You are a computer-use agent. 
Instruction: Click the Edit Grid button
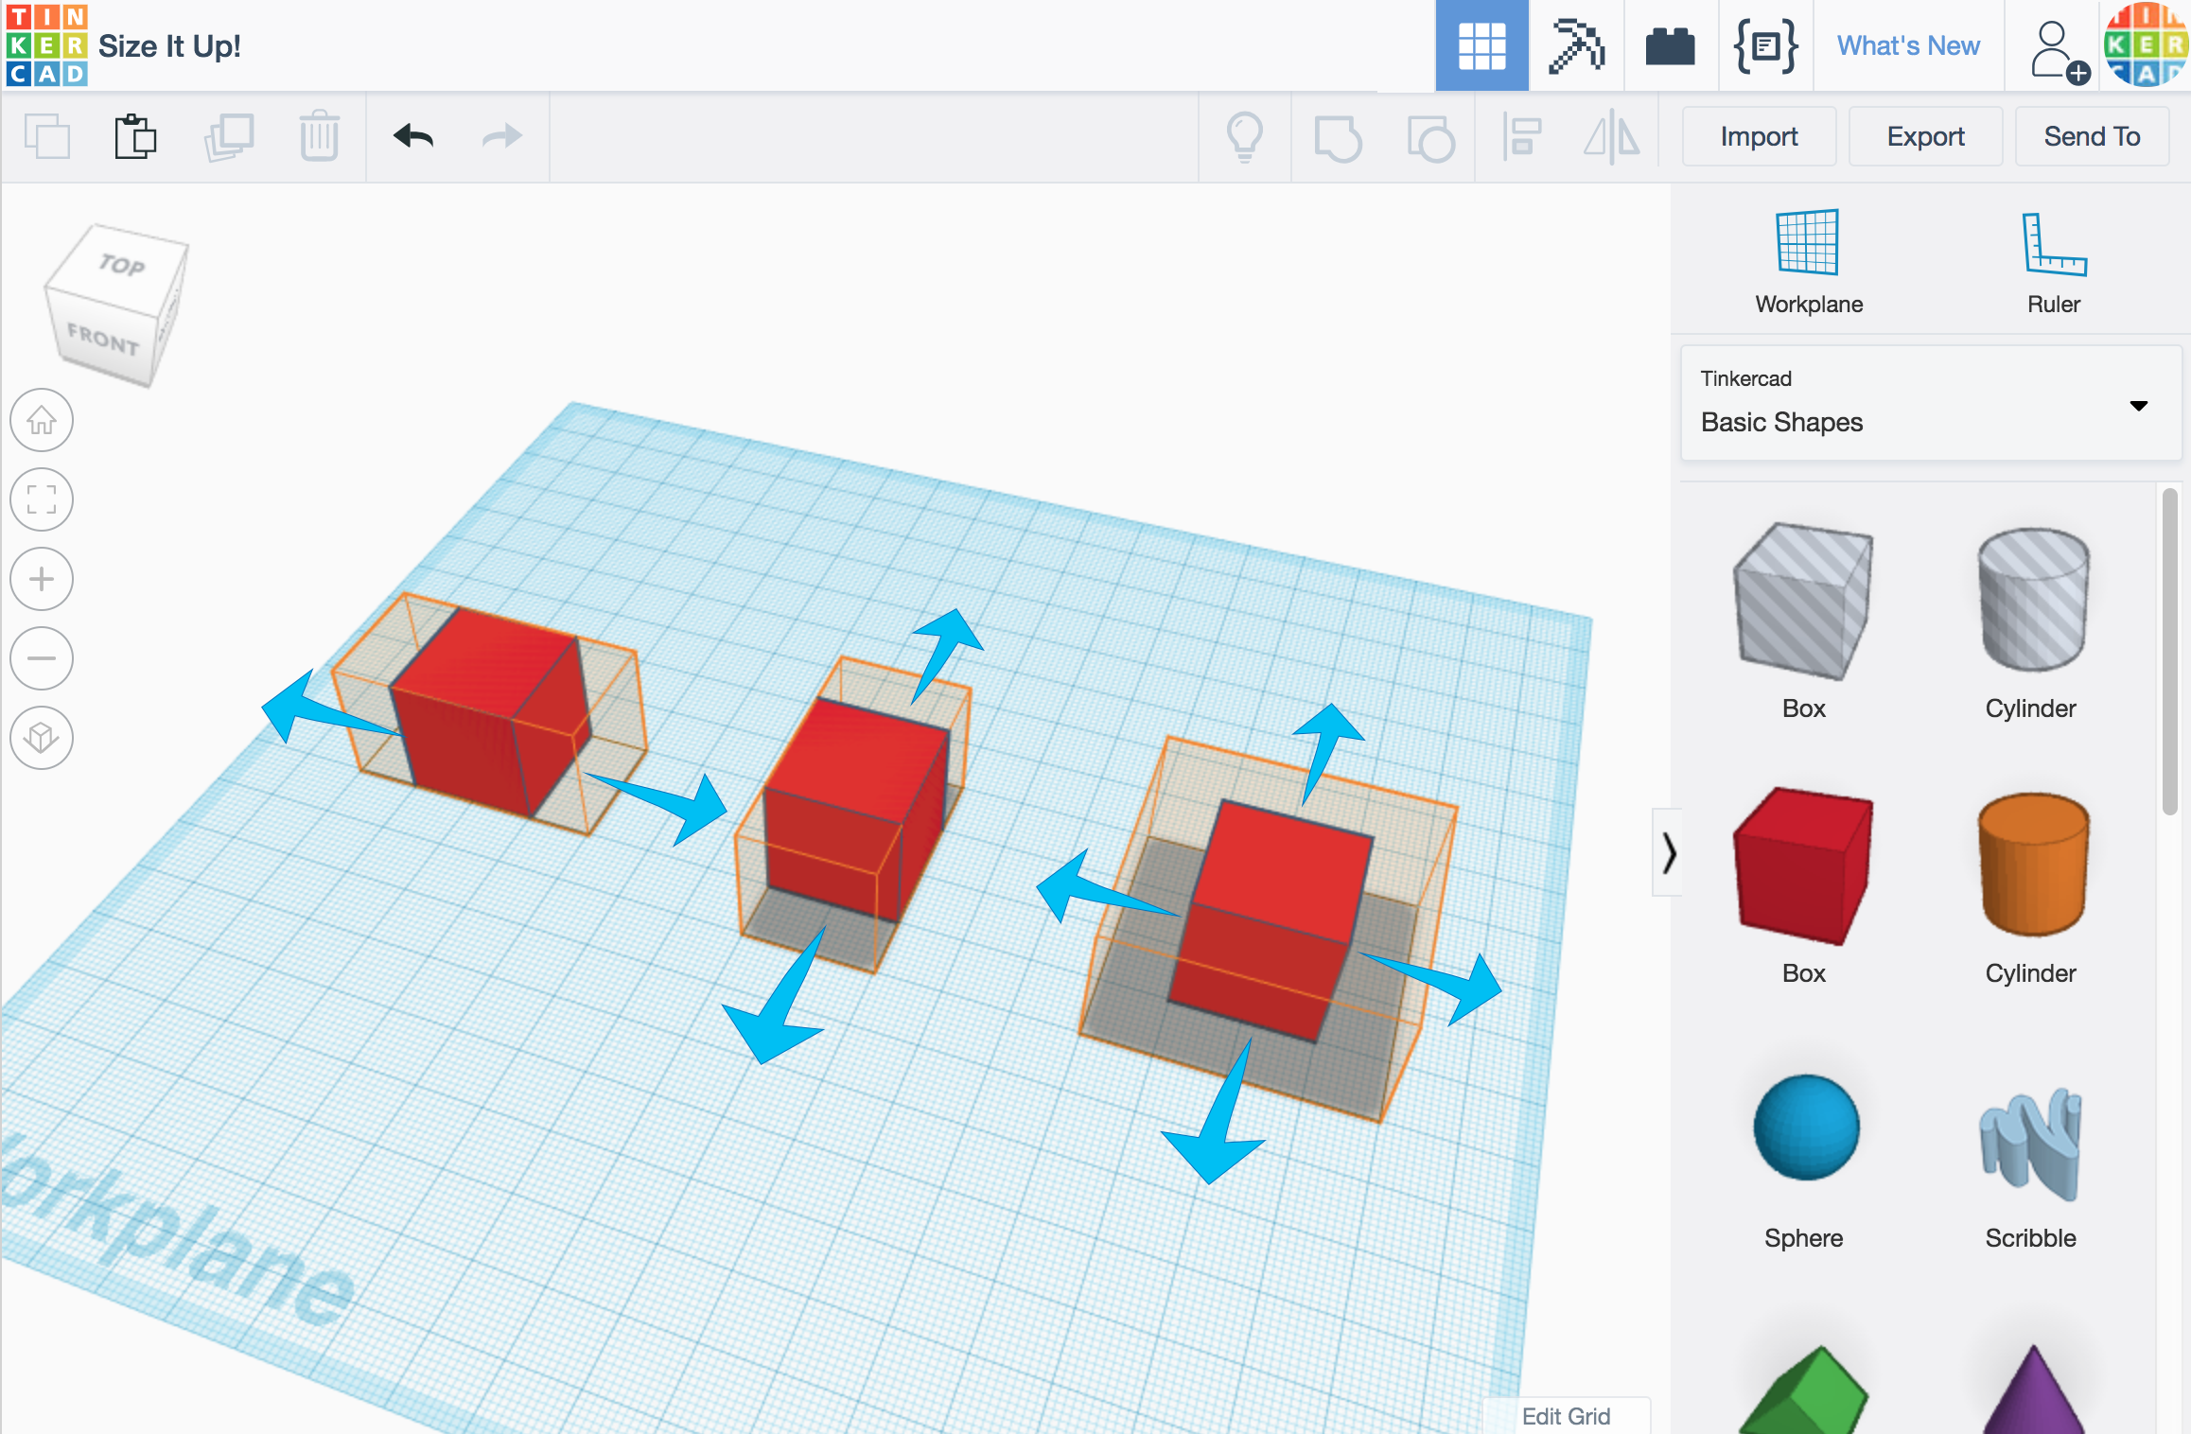[1566, 1416]
